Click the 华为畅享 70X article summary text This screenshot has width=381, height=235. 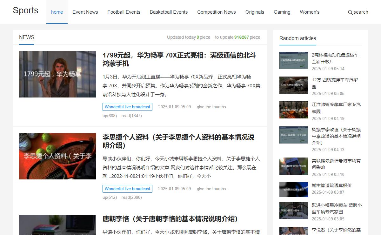(182, 85)
